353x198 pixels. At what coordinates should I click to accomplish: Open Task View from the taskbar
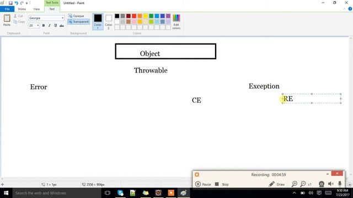[x=108, y=193]
